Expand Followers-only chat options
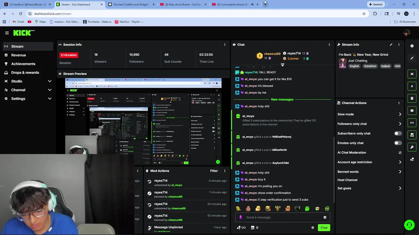 pos(400,124)
